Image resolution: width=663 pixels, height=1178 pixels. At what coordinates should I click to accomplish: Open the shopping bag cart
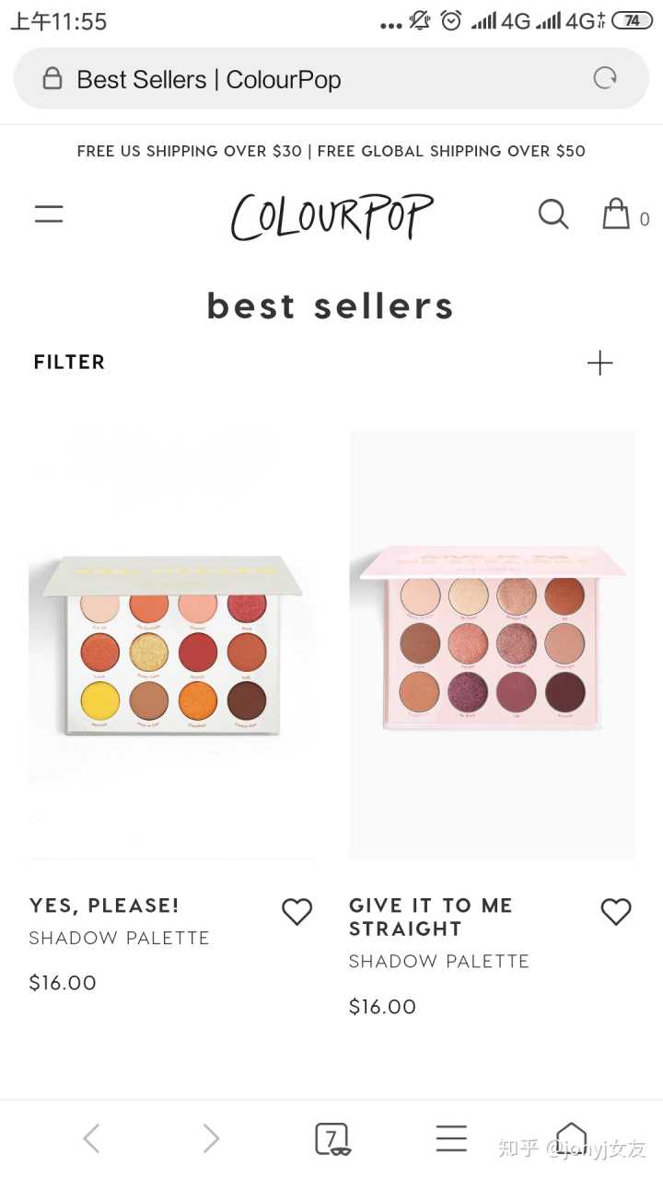coord(616,214)
